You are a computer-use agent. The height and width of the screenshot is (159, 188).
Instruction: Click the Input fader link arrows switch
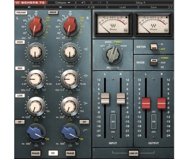113,122
